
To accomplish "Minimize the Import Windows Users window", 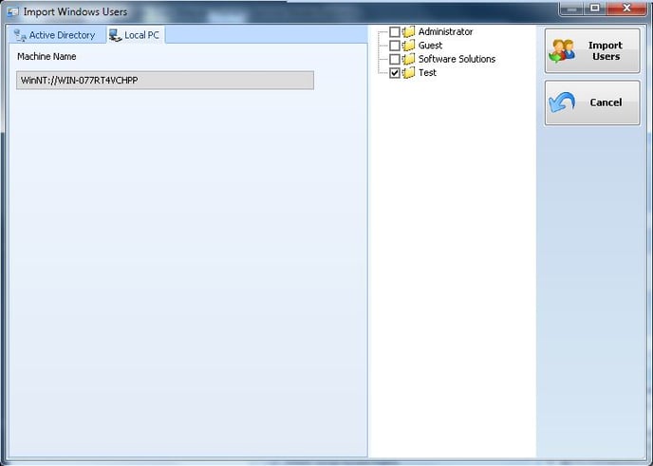I will tap(571, 8).
